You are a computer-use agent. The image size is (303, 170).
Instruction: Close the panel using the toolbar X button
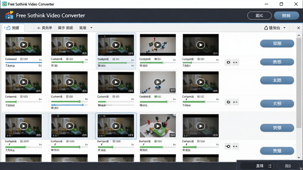click(x=298, y=28)
